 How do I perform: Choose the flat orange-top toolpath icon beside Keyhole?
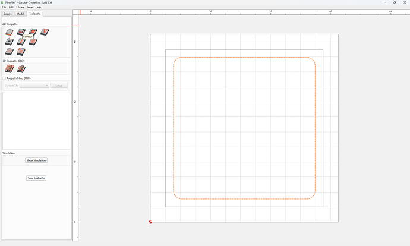point(33,42)
